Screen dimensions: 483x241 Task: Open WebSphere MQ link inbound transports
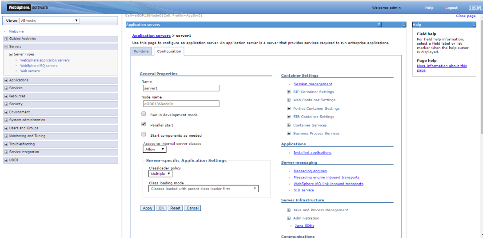328,184
